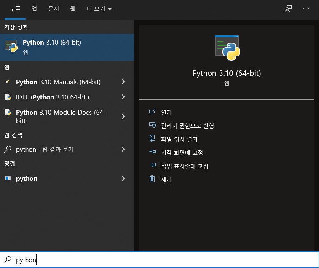Expand Python 3.10 Manuals chevron arrow
Viewport: 319px width, 268px height.
tap(123, 82)
